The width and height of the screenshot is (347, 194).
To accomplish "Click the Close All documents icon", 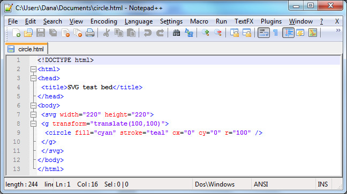I will (x=78, y=33).
